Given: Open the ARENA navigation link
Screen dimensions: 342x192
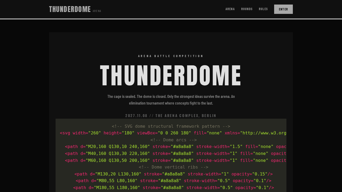Looking at the screenshot, I should pos(230,9).
